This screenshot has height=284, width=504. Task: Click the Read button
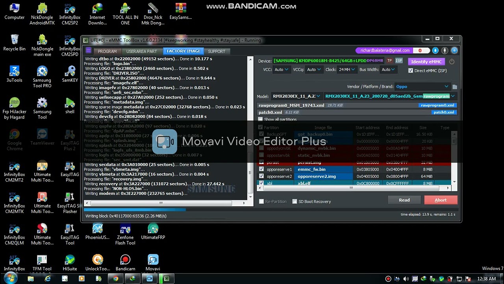404,200
